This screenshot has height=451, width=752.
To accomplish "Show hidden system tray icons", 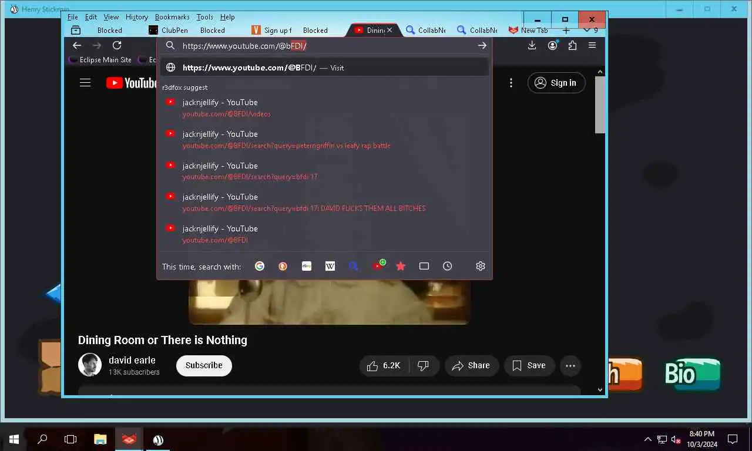I will pyautogui.click(x=648, y=439).
